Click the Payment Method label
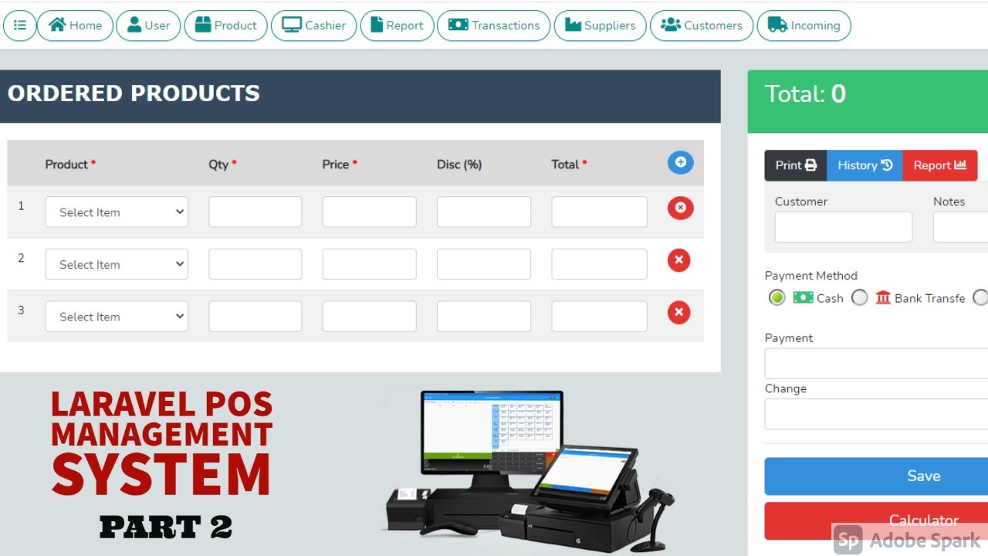Screen dimensions: 988x556 (x=811, y=276)
